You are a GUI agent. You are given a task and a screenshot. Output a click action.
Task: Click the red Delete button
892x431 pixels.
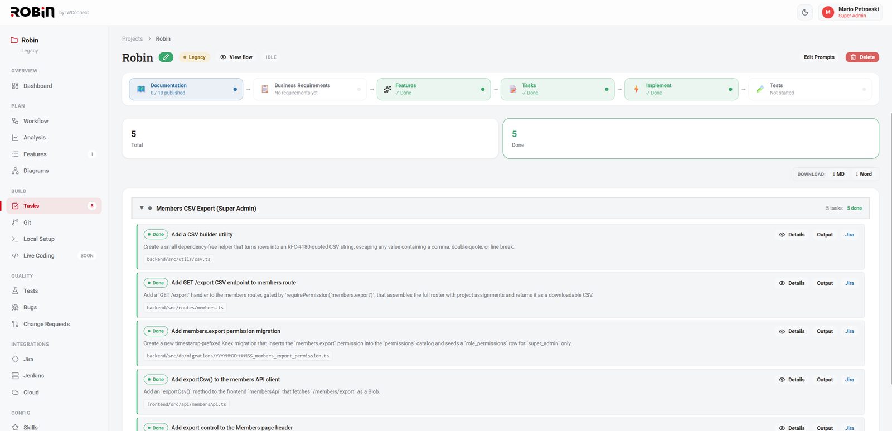click(x=862, y=57)
